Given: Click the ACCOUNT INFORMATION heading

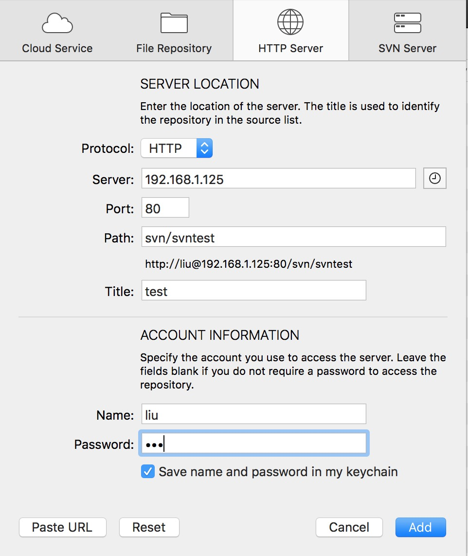Looking at the screenshot, I should [x=220, y=335].
